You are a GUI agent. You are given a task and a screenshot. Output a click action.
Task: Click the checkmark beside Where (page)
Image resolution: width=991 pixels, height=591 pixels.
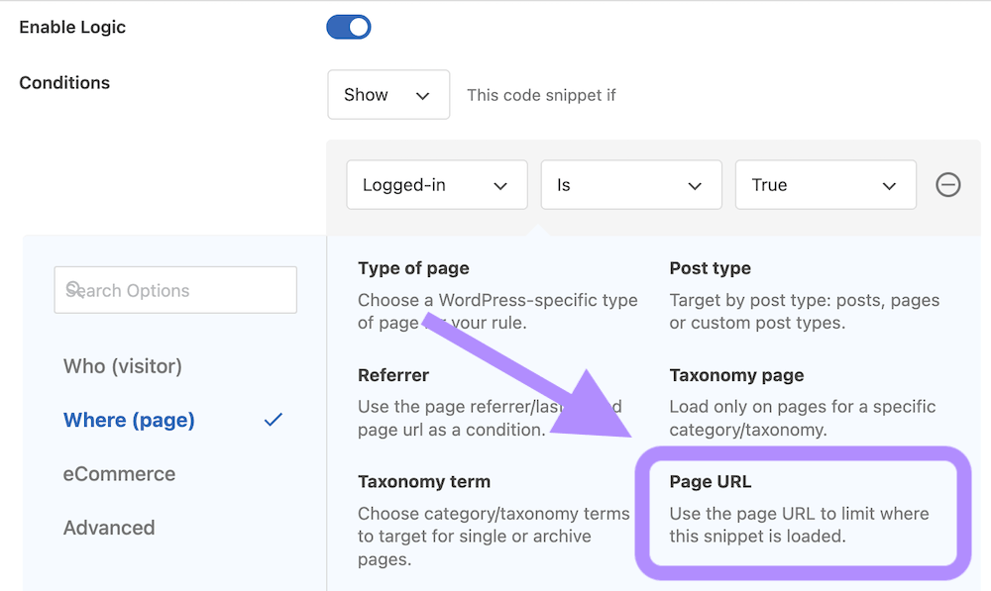273,420
